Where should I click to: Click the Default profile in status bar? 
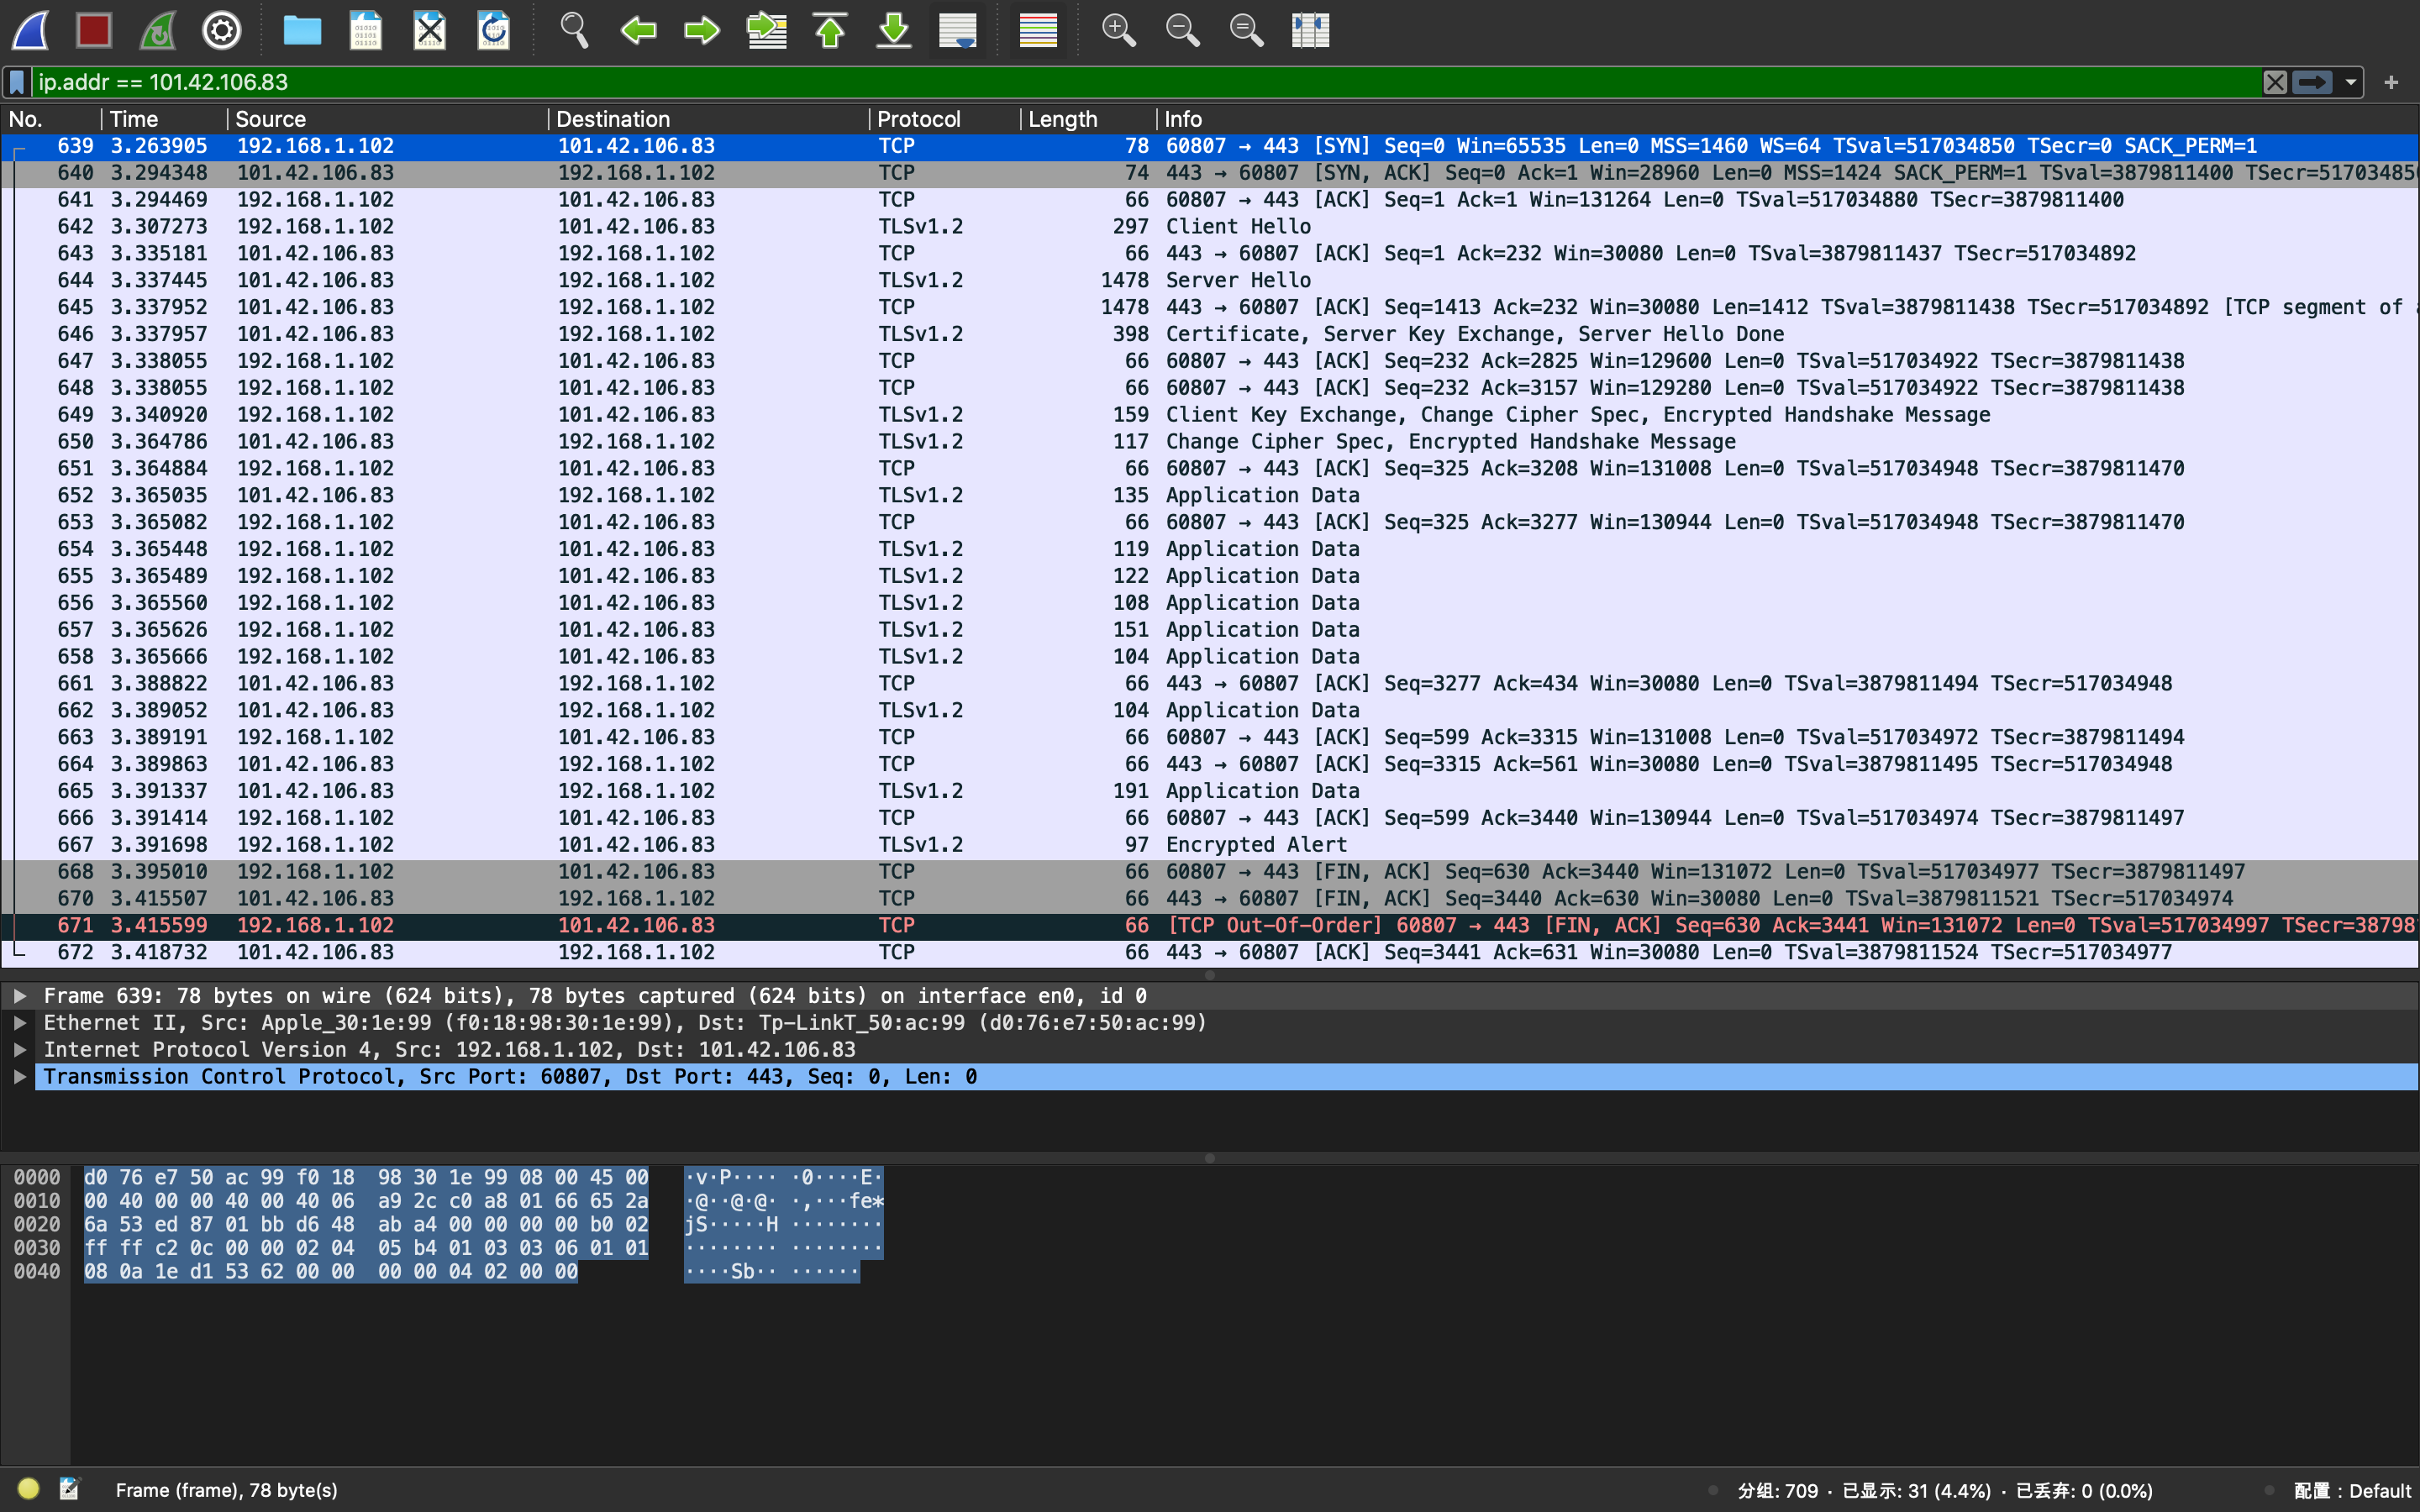point(2352,1491)
